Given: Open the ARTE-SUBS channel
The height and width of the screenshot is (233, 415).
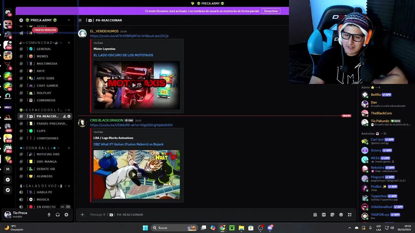Looking at the screenshot, I should coord(45,78).
